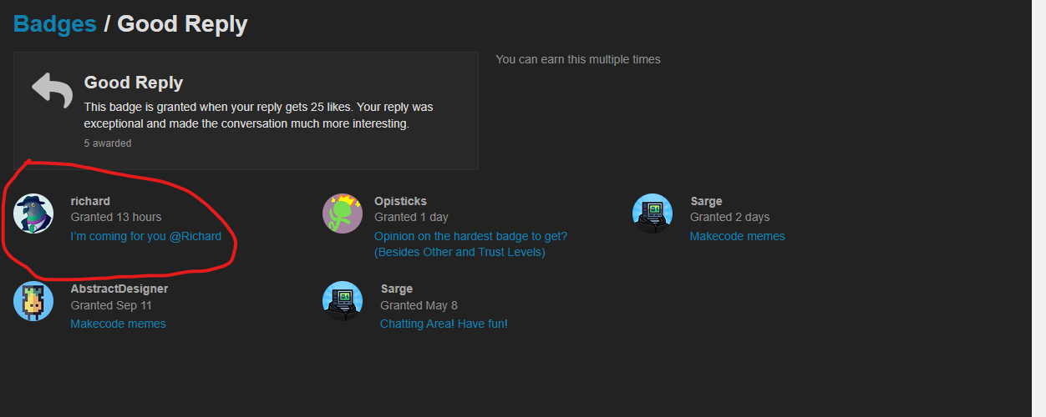Click richard's pigeon avatar
Image resolution: width=1046 pixels, height=417 pixels.
[34, 214]
